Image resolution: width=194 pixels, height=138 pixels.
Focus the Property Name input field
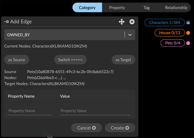click(30, 111)
